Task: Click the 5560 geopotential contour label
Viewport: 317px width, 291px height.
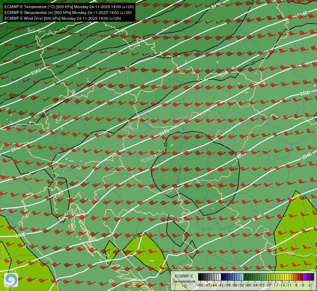Action: pos(257,218)
